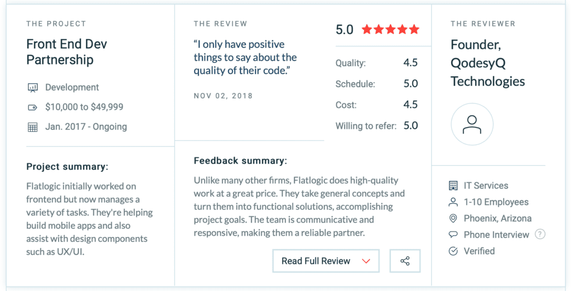Click the review quote about code quality
571x291 pixels.
tap(245, 57)
